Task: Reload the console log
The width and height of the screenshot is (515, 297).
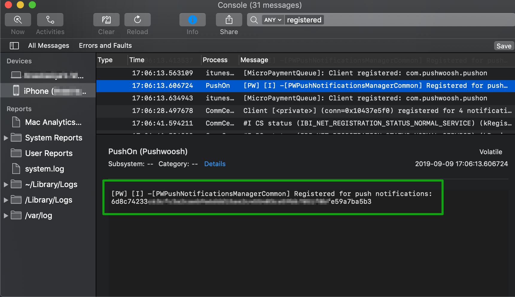Action: click(x=137, y=20)
